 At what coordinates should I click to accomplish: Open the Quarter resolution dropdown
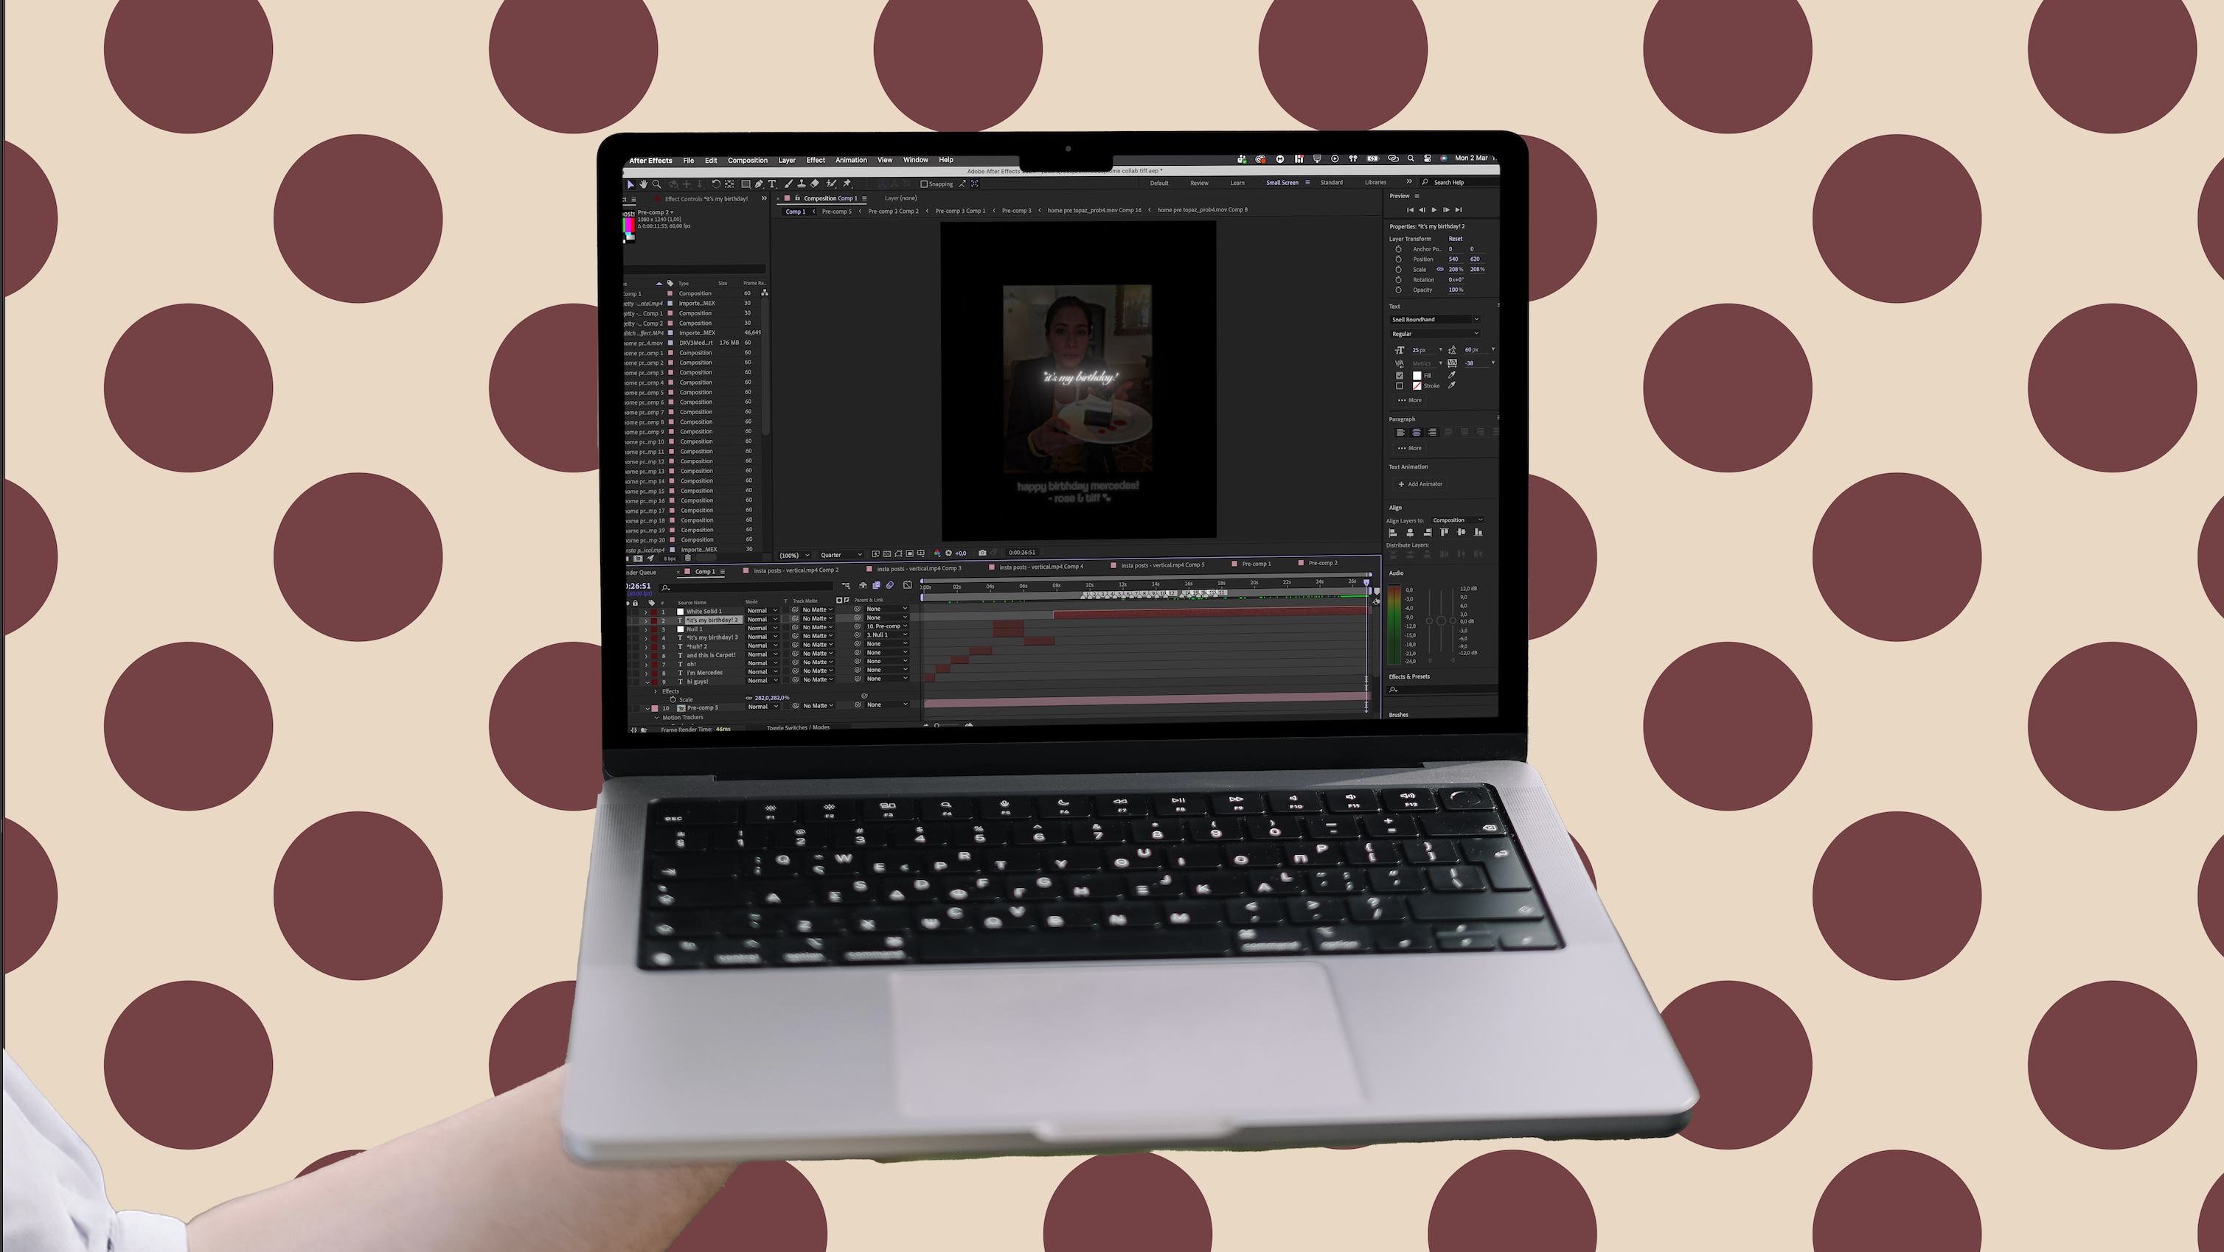pyautogui.click(x=842, y=555)
